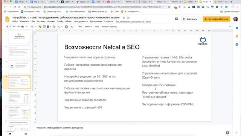Open the Explore button bottom right

coord(227,133)
